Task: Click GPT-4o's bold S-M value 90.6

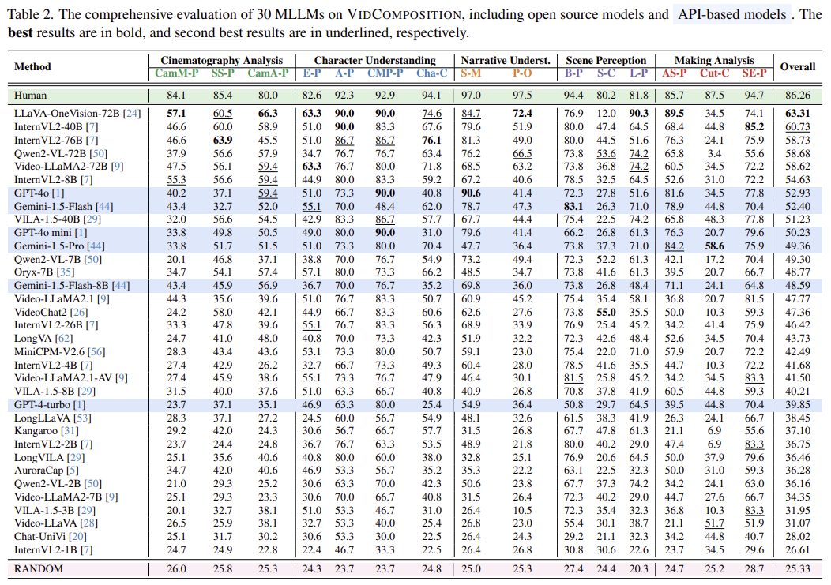Action: click(471, 193)
